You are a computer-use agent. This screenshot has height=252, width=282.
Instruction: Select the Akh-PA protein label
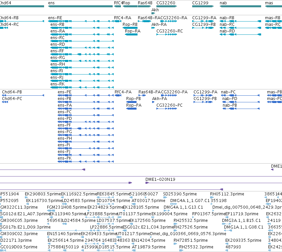point(159,99)
